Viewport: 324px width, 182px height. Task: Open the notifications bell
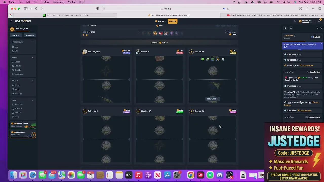[319, 21]
